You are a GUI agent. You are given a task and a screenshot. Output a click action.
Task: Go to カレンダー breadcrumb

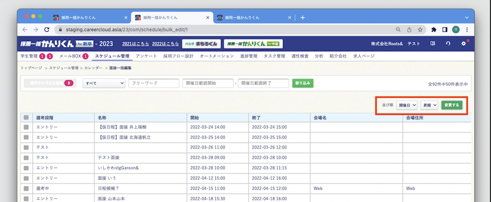pos(93,68)
